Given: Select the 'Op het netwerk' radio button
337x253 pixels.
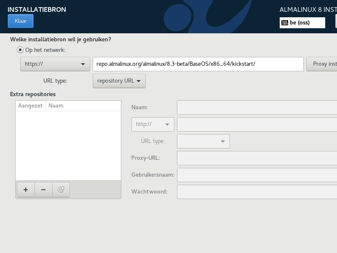Looking at the screenshot, I should point(20,50).
